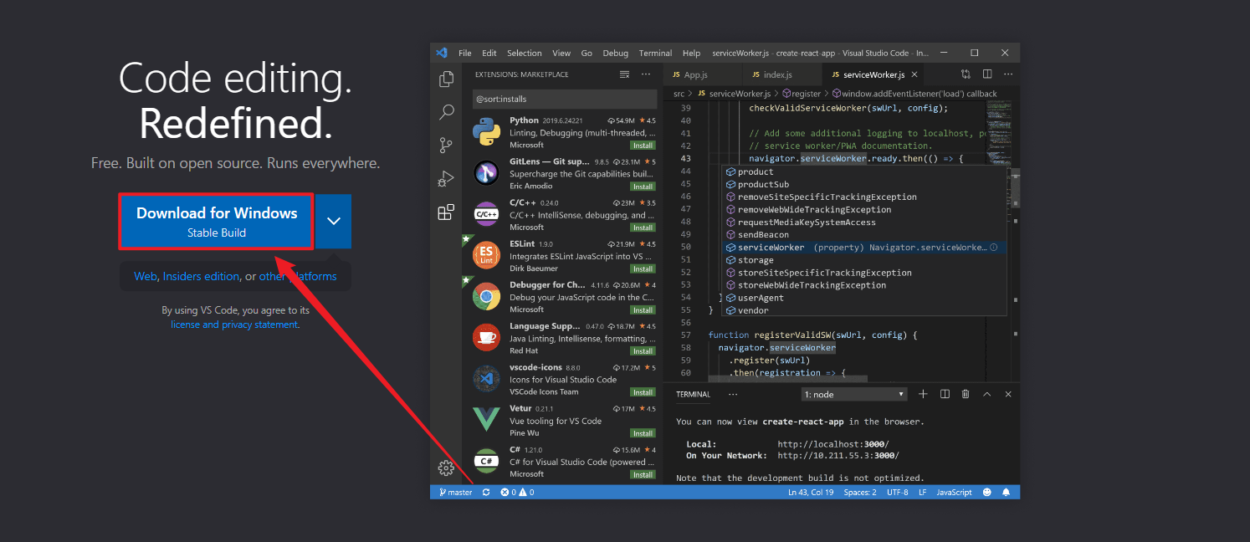Open the panel ellipsis next to TERMINAL
This screenshot has width=1250, height=542.
[733, 394]
